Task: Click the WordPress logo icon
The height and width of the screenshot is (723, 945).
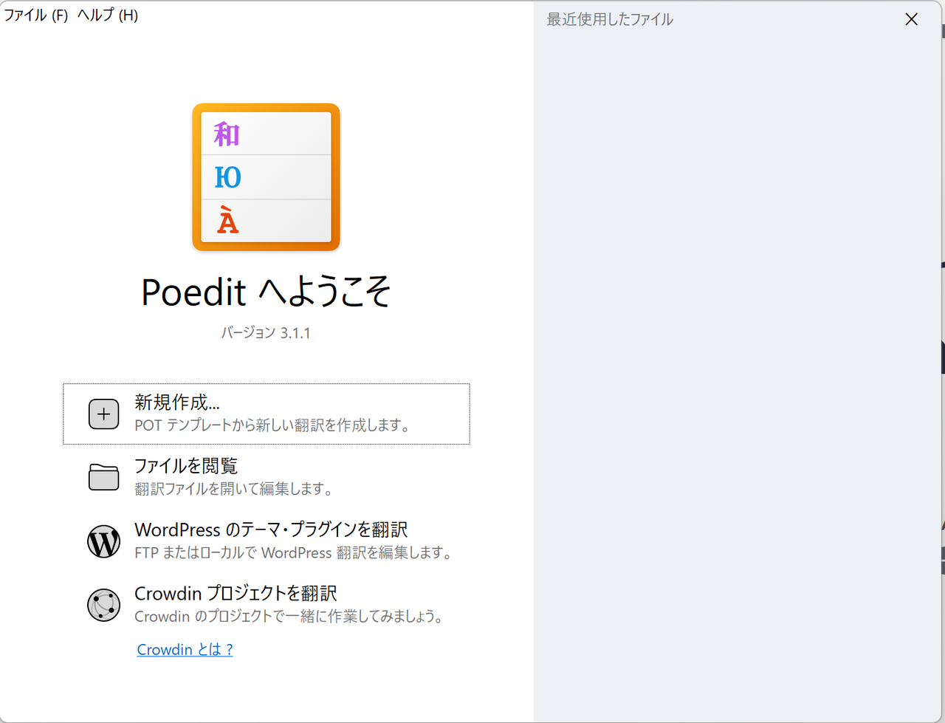Action: pos(104,541)
